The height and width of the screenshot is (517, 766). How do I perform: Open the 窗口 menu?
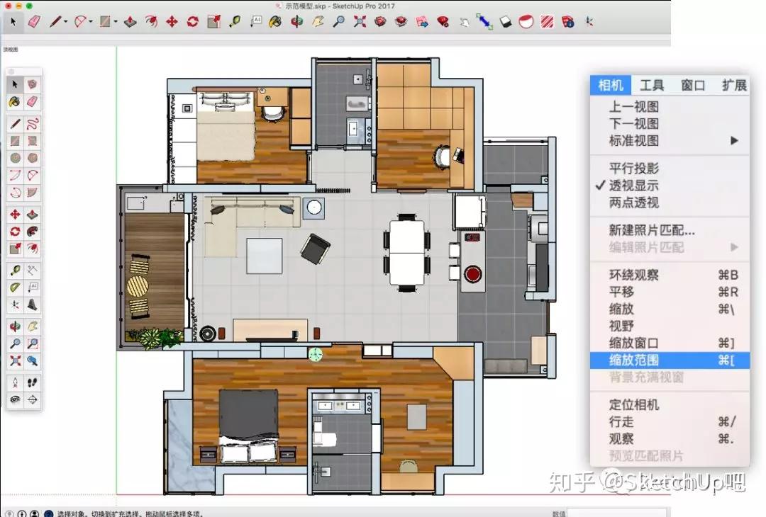692,85
